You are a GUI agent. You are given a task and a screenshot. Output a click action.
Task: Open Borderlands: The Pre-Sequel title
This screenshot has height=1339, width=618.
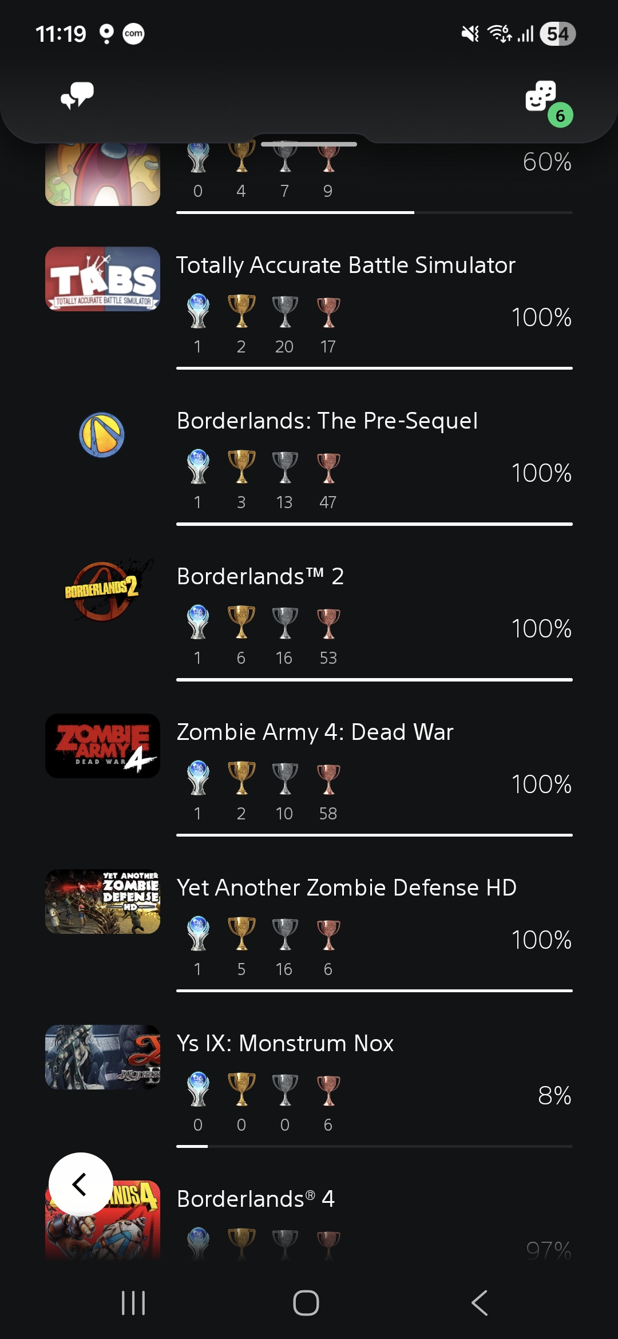327,421
